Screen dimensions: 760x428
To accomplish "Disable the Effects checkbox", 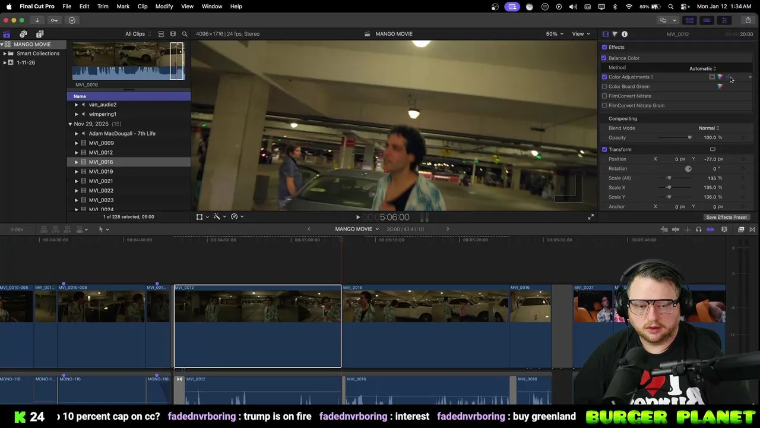I will click(604, 47).
